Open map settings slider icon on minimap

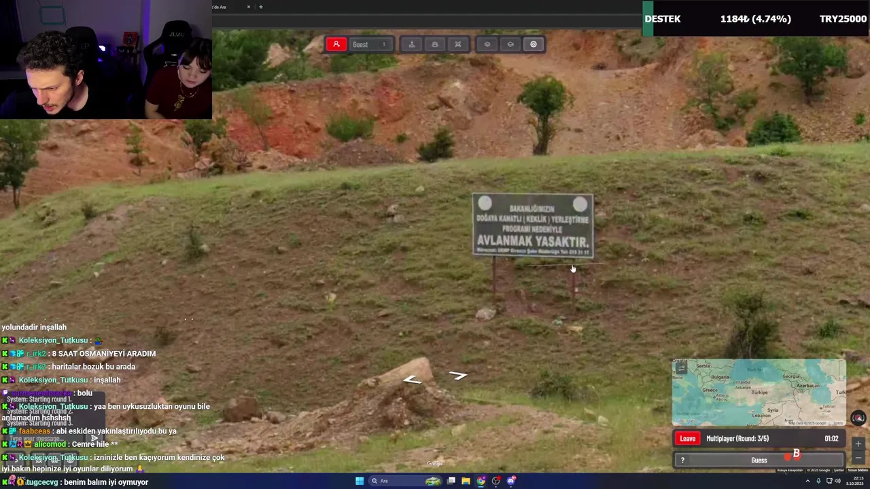(681, 368)
